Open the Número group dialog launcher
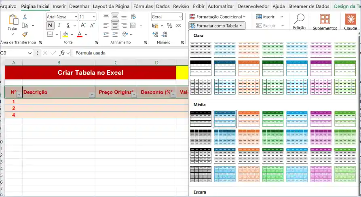Viewport: 361px width, 197px height. pyautogui.click(x=183, y=42)
